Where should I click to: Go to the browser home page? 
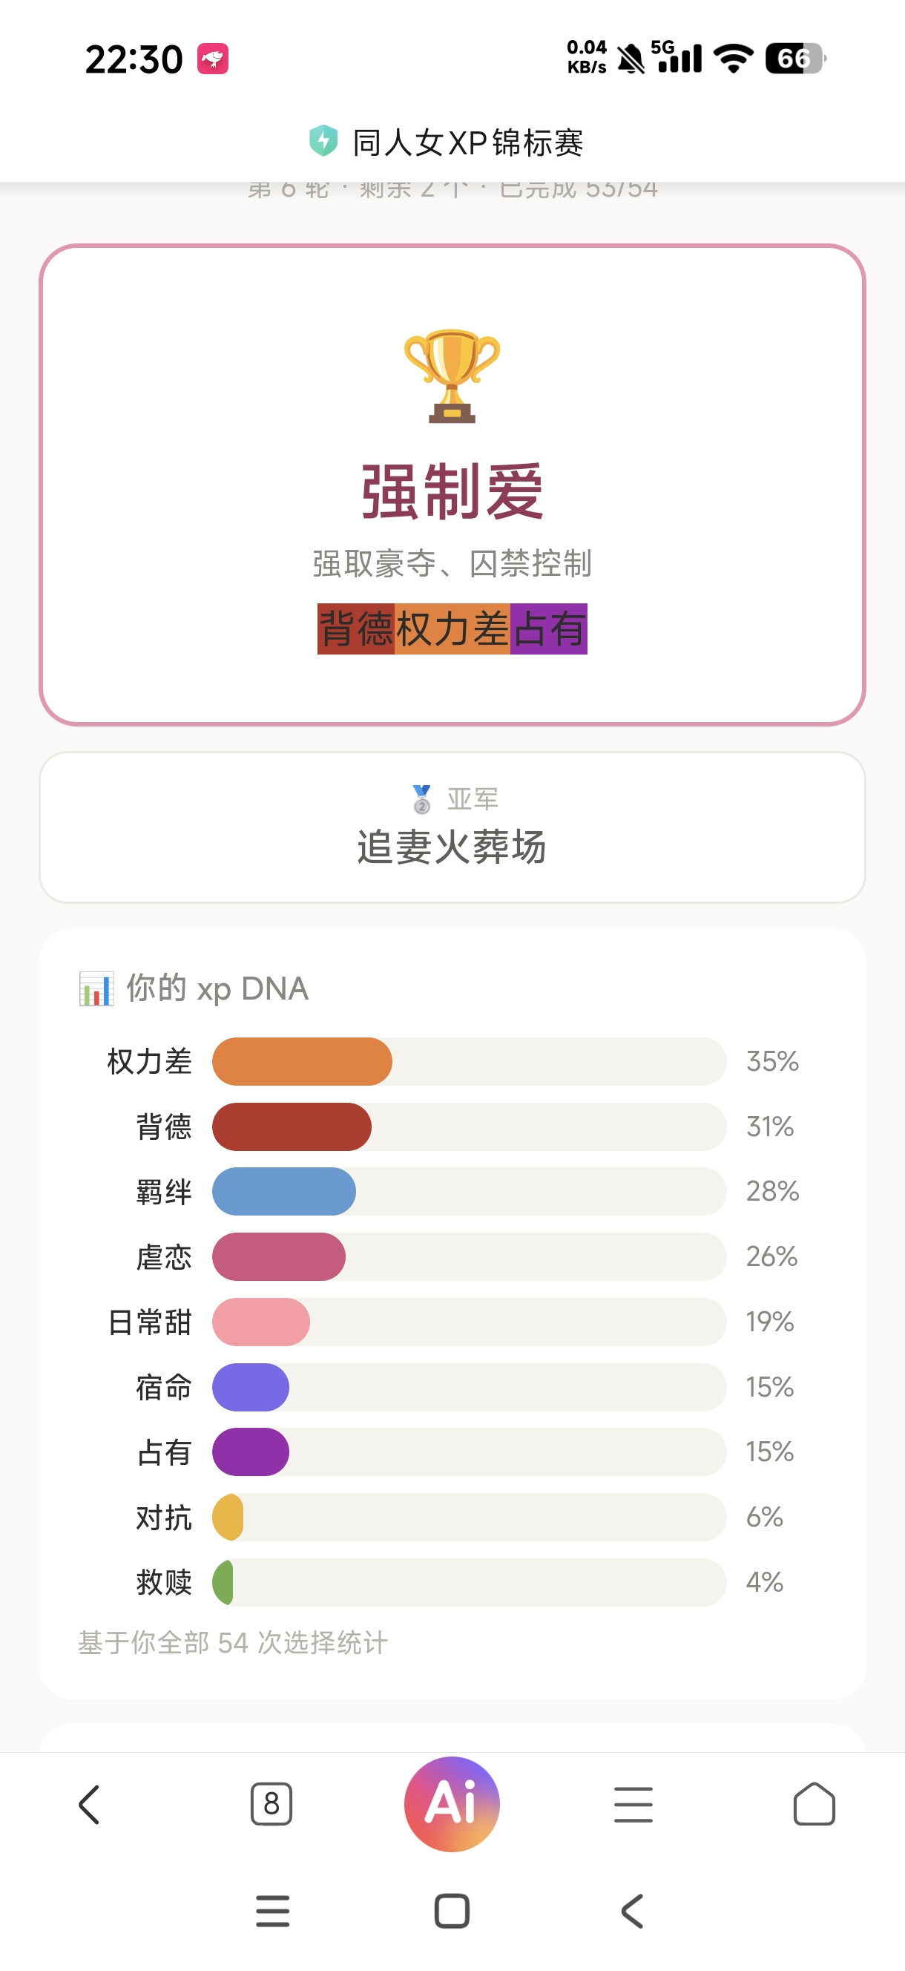(x=814, y=1804)
